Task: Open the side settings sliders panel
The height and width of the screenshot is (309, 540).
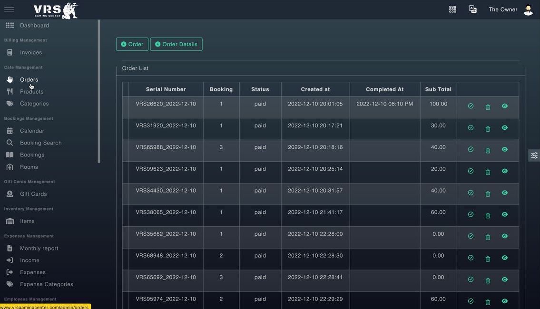Action: (534, 155)
